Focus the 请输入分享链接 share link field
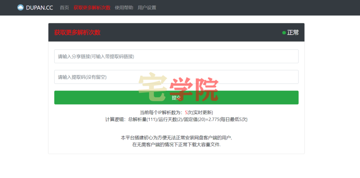This screenshot has width=360, height=178. tap(176, 56)
